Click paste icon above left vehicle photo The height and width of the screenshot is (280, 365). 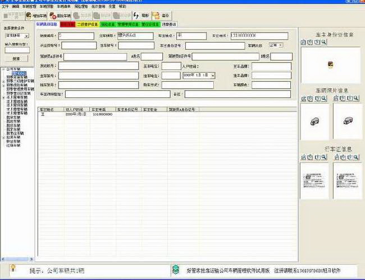click(317, 99)
